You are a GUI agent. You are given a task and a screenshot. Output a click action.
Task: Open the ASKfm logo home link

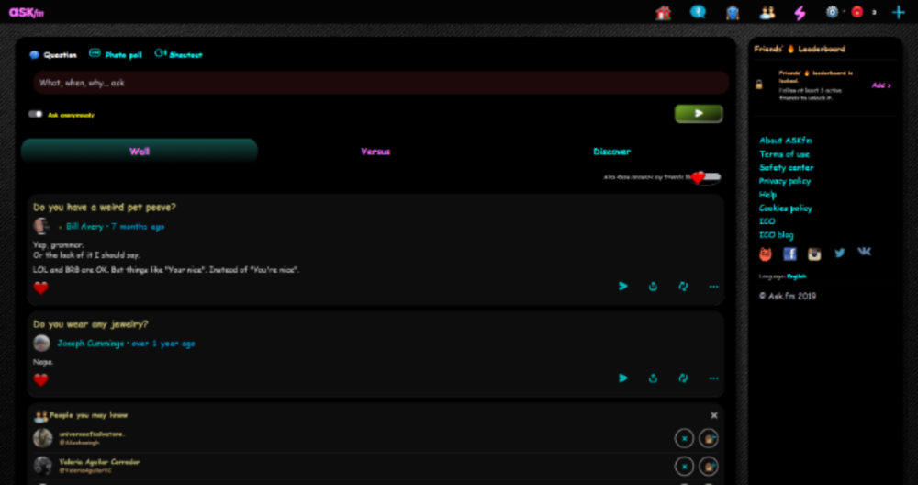[x=27, y=12]
